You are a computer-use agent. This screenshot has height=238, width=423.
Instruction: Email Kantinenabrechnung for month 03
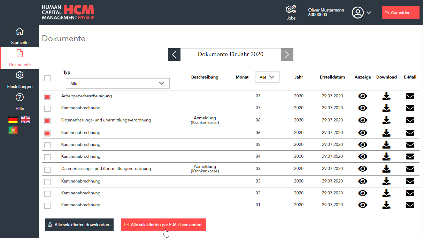pyautogui.click(x=410, y=181)
